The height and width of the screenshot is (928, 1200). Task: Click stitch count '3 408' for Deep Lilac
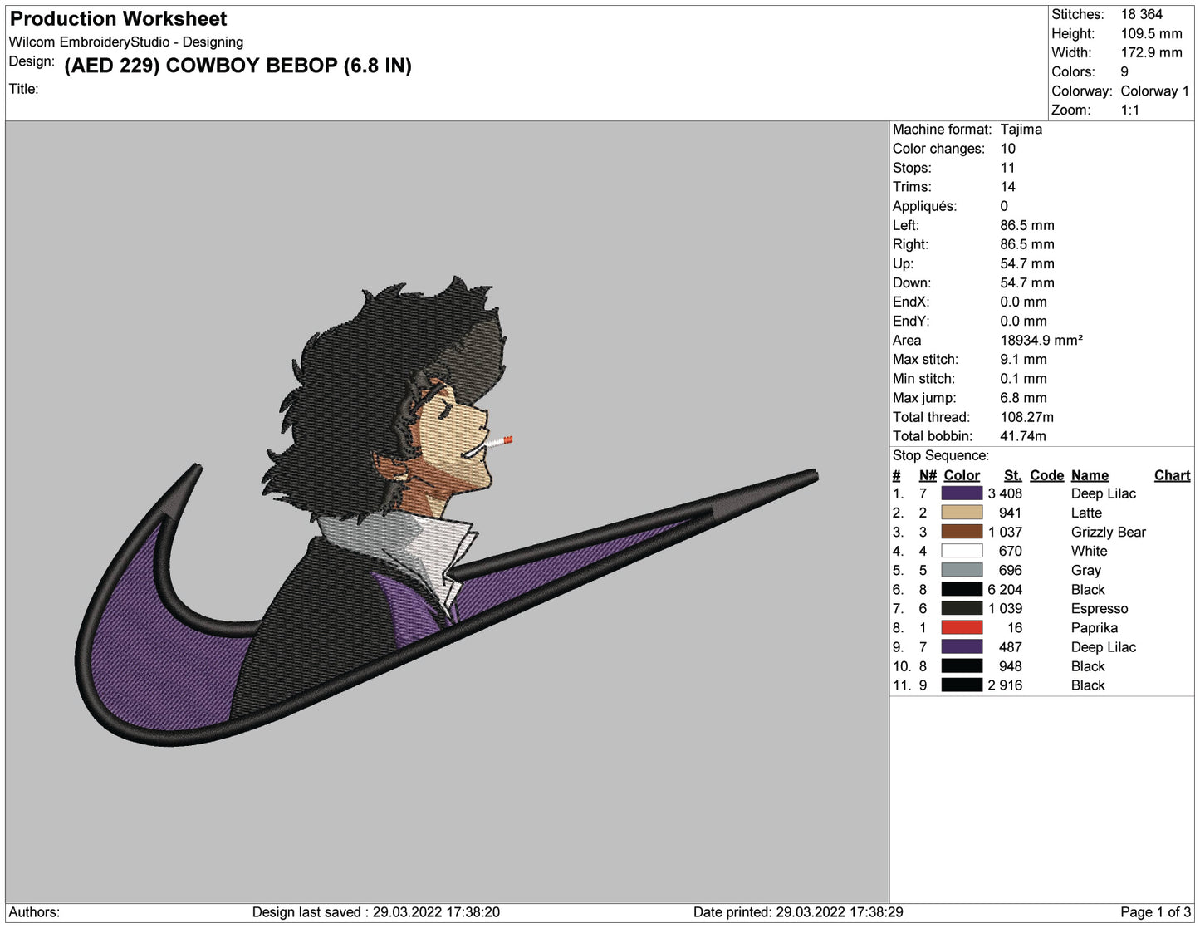pyautogui.click(x=1005, y=493)
